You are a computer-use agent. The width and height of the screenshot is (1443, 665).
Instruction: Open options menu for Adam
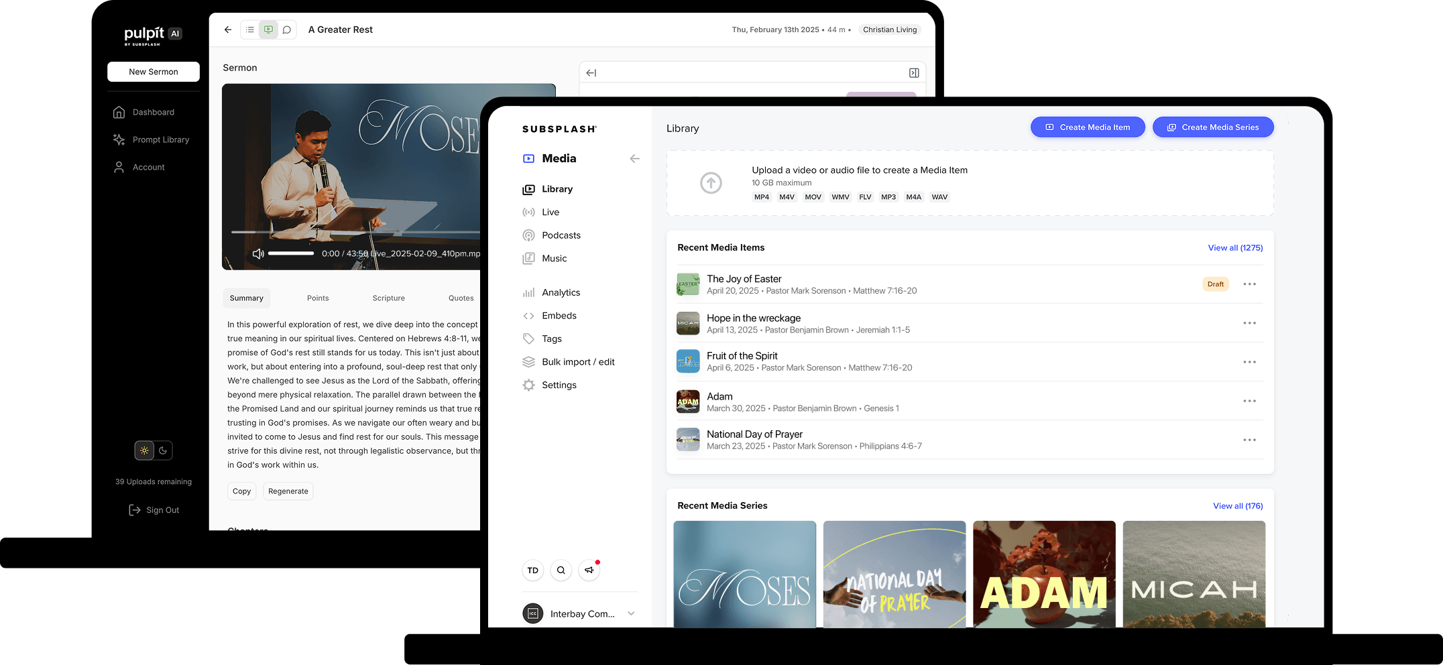(x=1249, y=401)
